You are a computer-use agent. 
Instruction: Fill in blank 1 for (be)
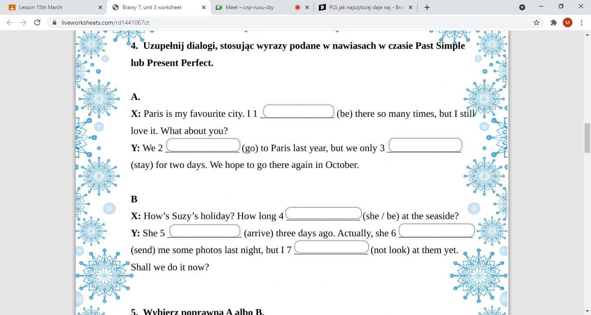[x=299, y=111]
